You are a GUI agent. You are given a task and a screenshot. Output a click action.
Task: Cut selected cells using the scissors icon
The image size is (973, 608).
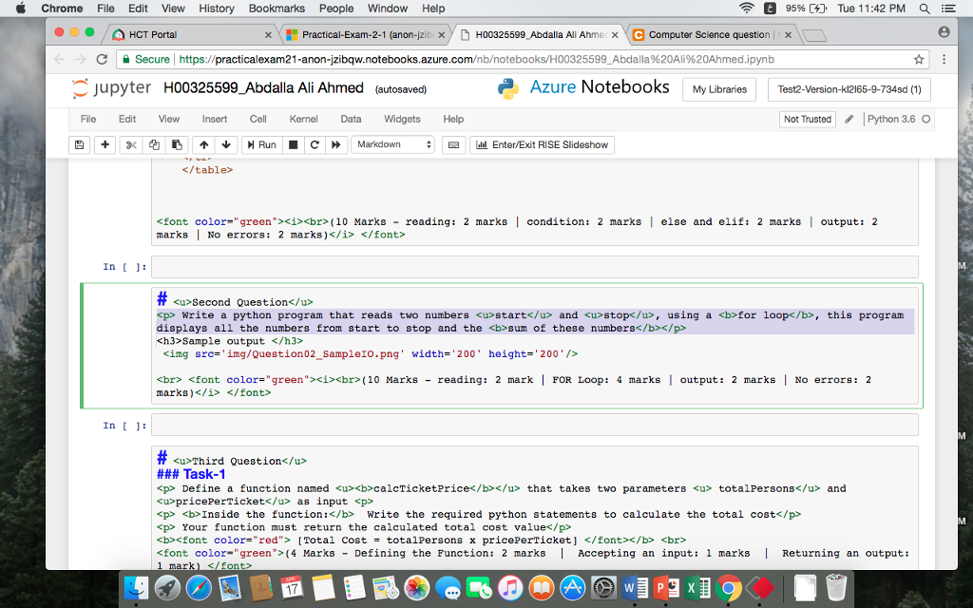131,144
